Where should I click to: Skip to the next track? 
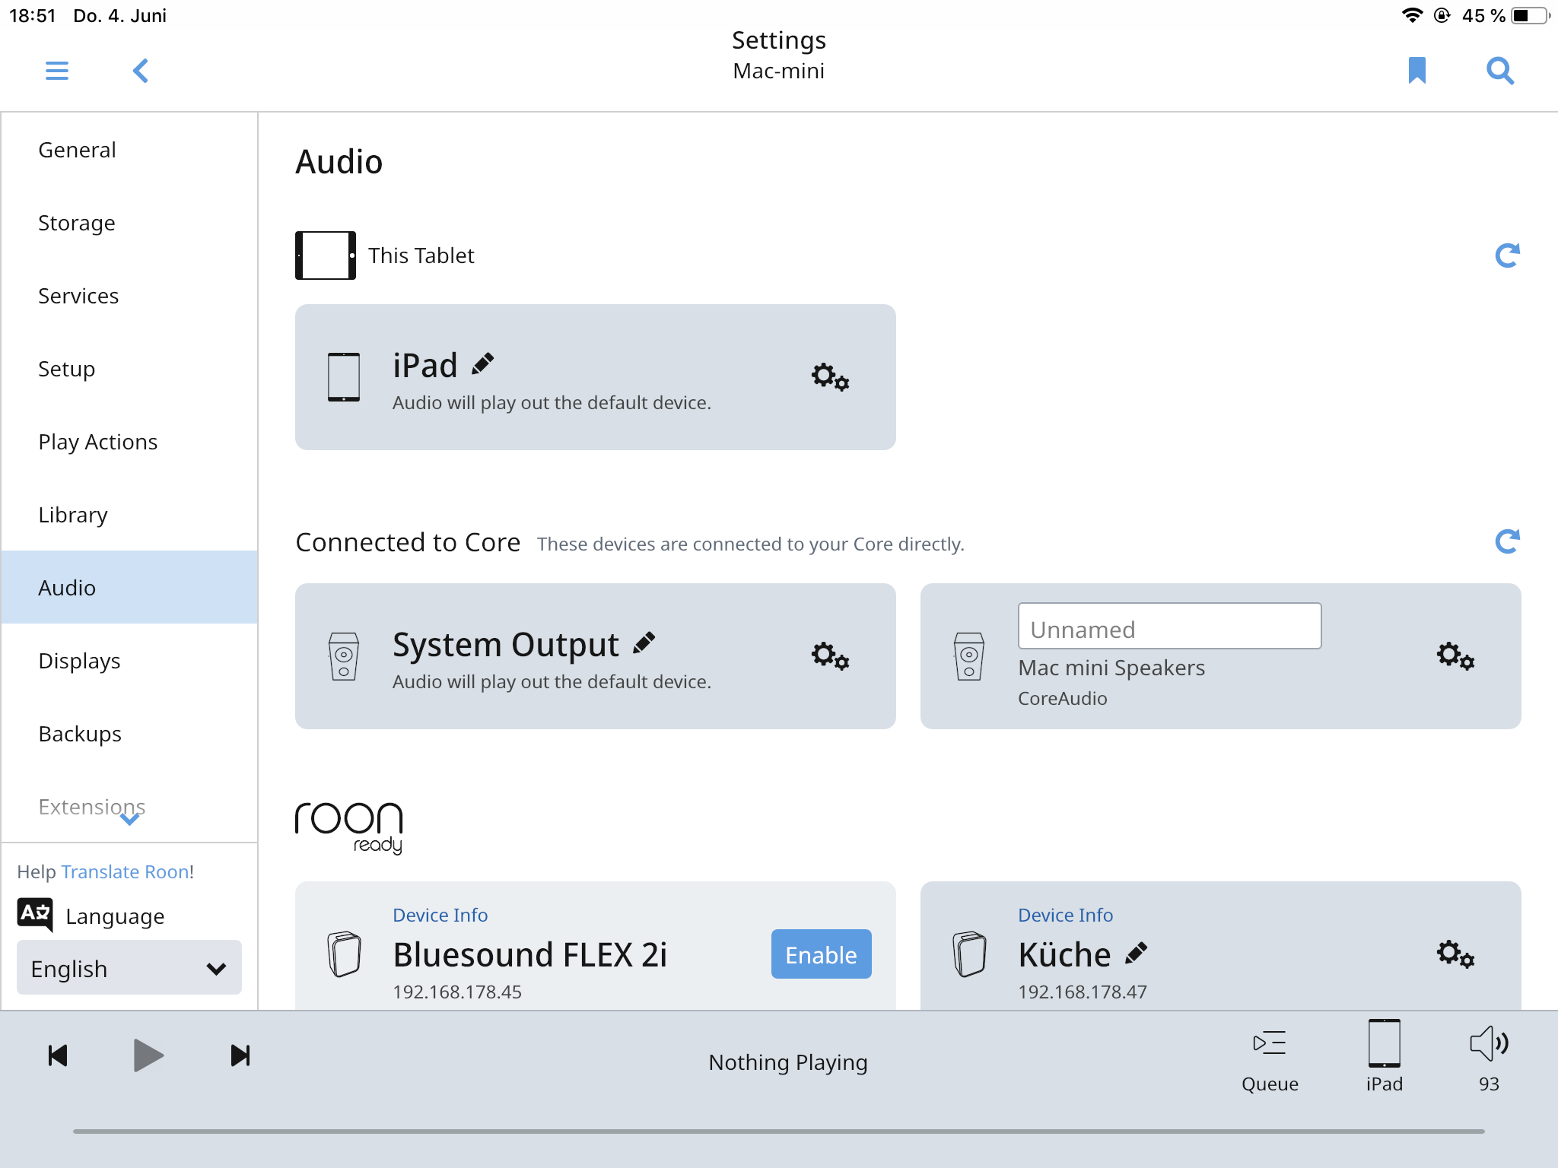click(x=240, y=1055)
